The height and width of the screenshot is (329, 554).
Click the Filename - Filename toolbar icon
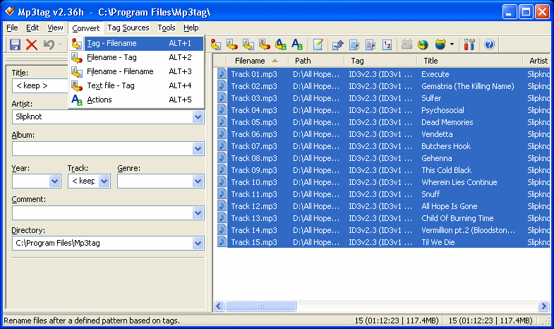click(x=248, y=44)
